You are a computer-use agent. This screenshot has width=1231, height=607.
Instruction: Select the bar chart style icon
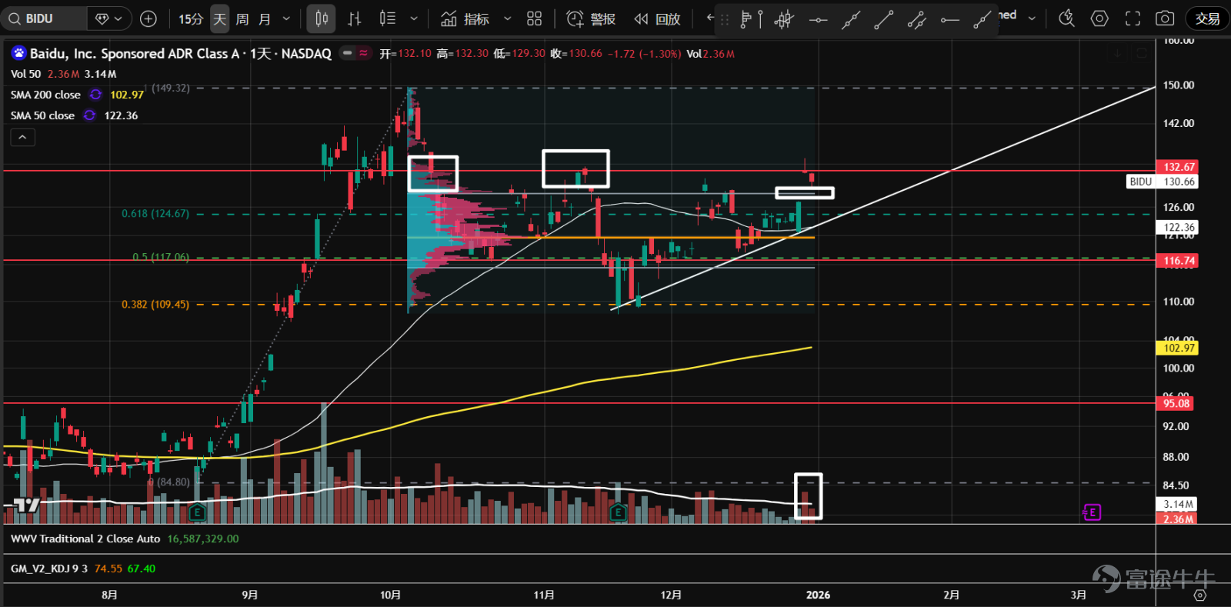tap(354, 18)
